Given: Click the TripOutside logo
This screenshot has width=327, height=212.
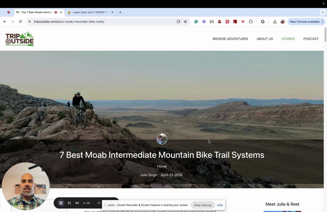Looking at the screenshot, I should [x=19, y=39].
